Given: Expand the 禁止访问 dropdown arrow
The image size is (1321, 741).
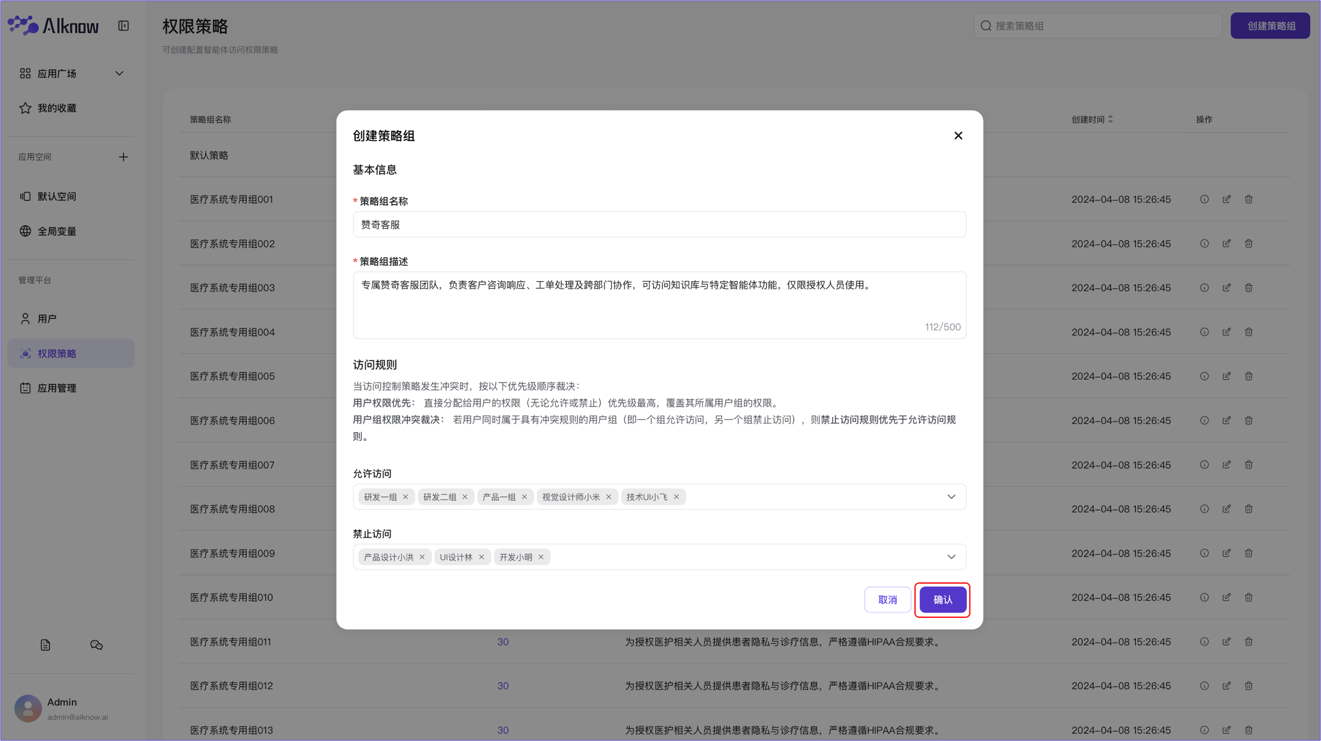Looking at the screenshot, I should pos(951,557).
